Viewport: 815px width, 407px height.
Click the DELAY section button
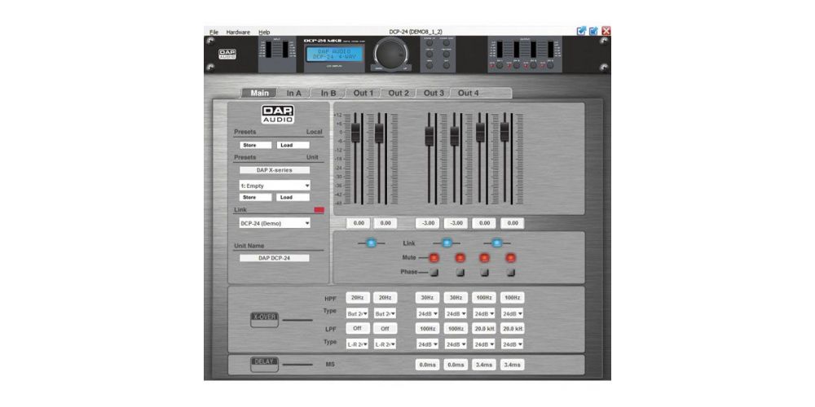pos(264,365)
